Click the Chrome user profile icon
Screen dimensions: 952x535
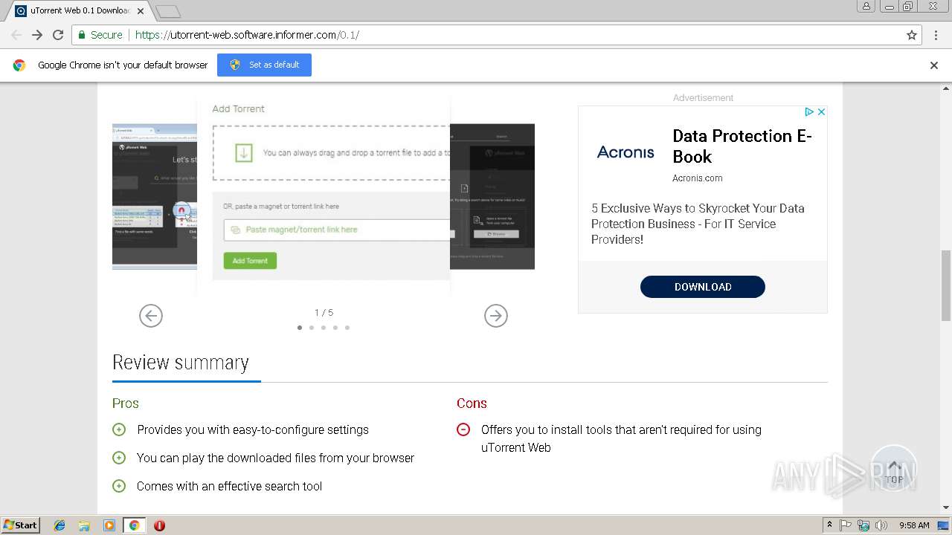[866, 6]
